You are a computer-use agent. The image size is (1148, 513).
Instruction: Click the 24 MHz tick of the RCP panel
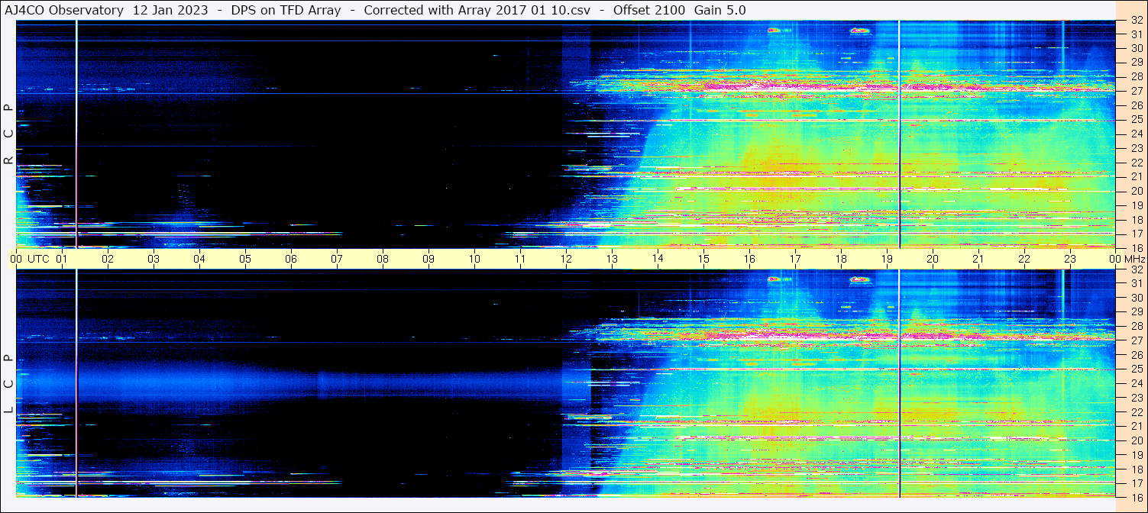(1136, 134)
